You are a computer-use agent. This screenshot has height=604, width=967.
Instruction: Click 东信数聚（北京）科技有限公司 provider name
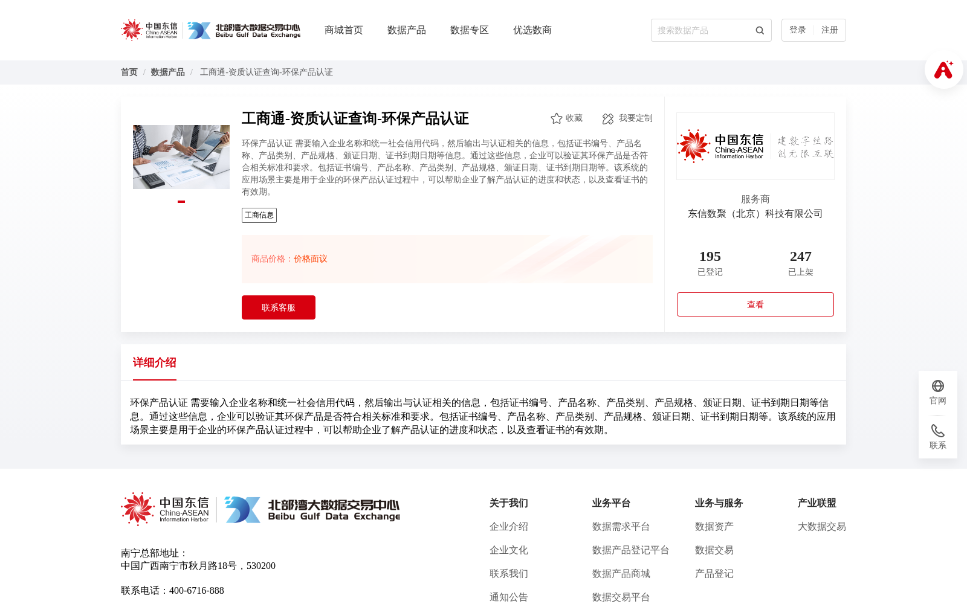(x=755, y=214)
